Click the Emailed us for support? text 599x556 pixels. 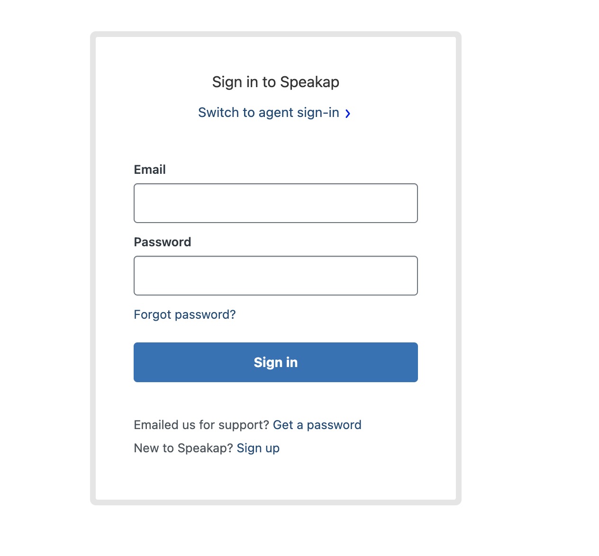point(202,425)
